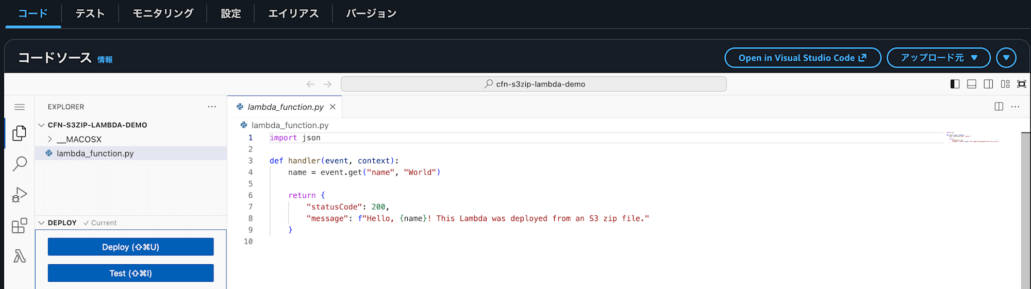The image size is (1031, 289).
Task: Open the 情報 link
Action: pyautogui.click(x=105, y=60)
